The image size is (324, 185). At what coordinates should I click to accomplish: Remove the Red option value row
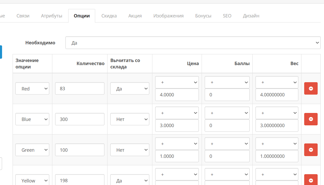(311, 88)
